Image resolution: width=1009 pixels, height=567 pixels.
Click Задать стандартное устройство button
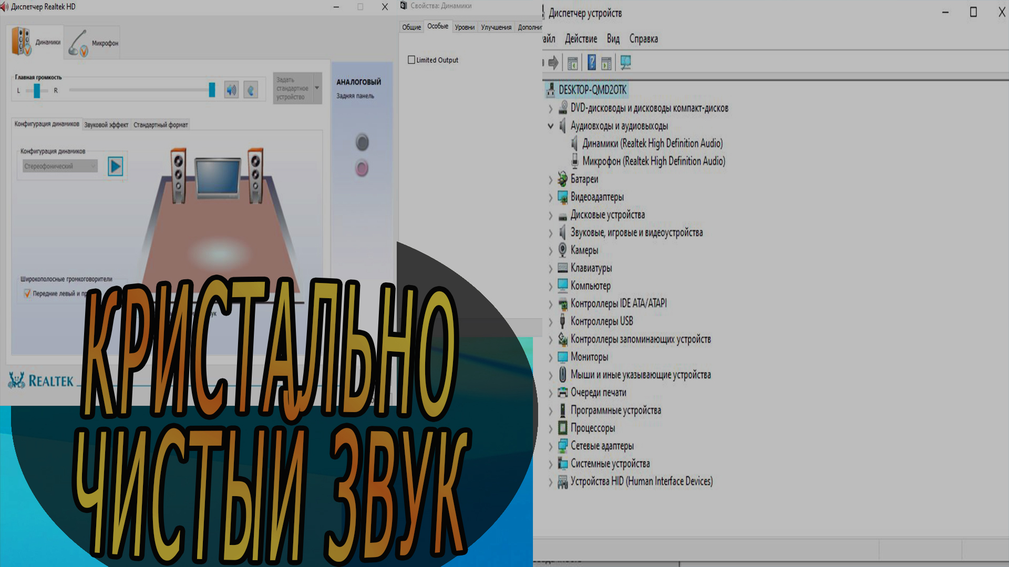(x=293, y=88)
